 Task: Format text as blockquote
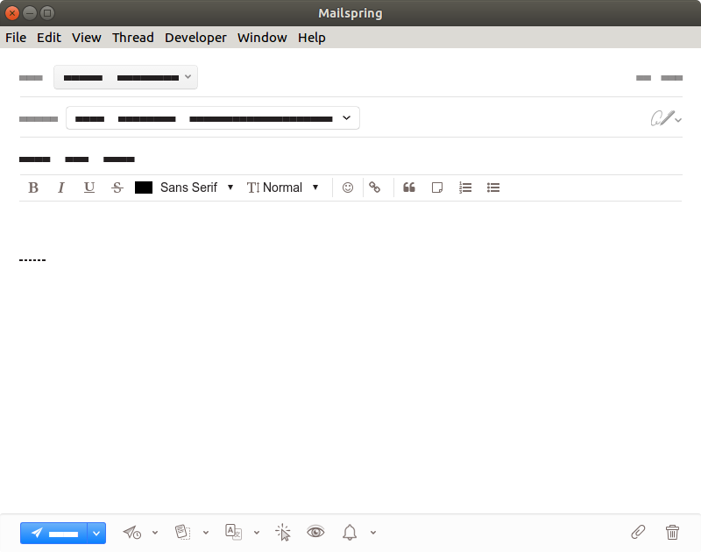pos(408,188)
